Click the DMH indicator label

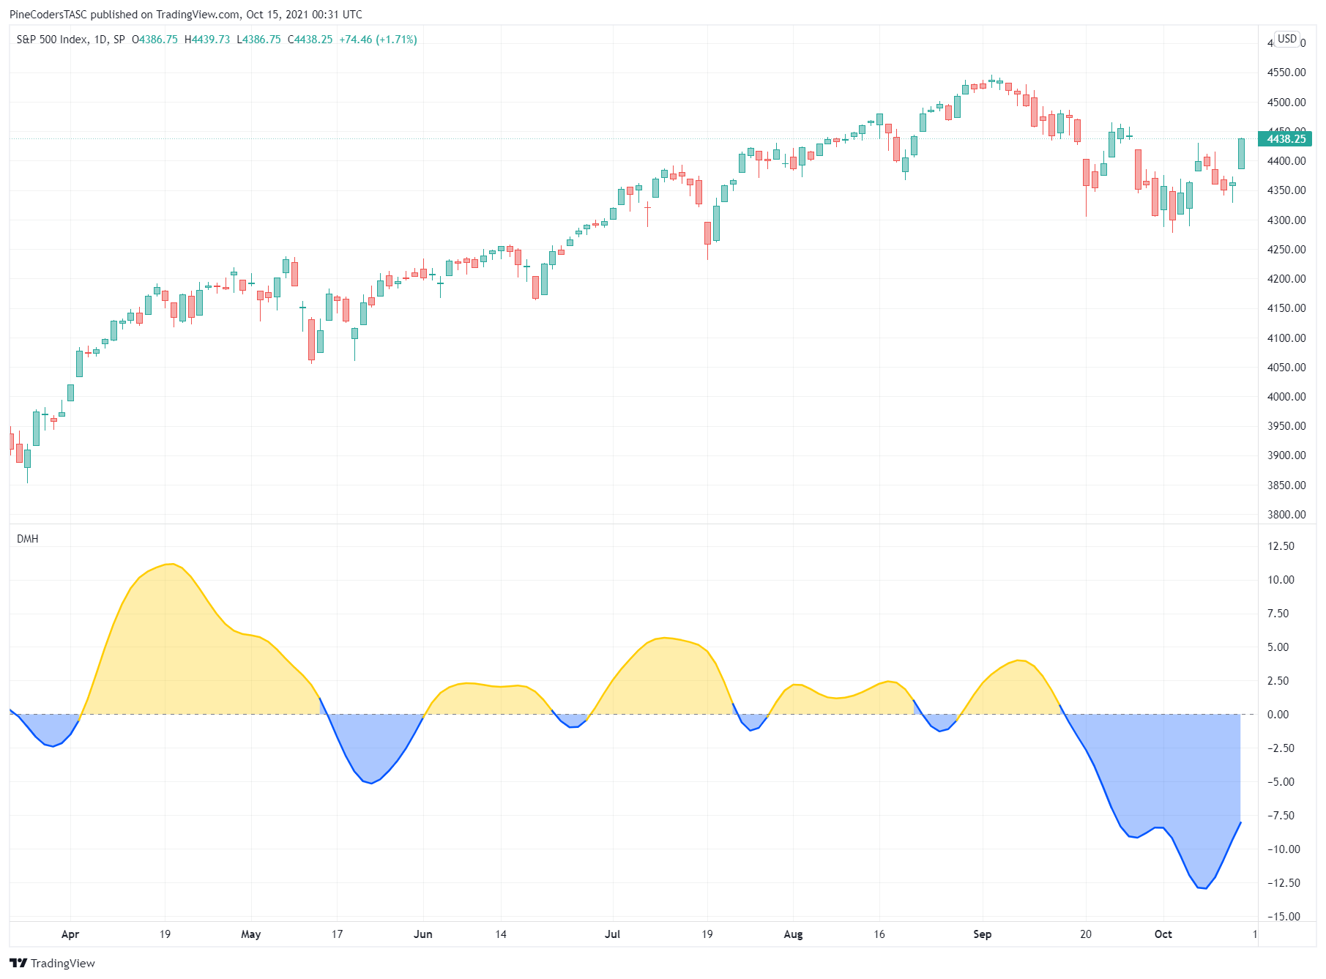pyautogui.click(x=28, y=539)
